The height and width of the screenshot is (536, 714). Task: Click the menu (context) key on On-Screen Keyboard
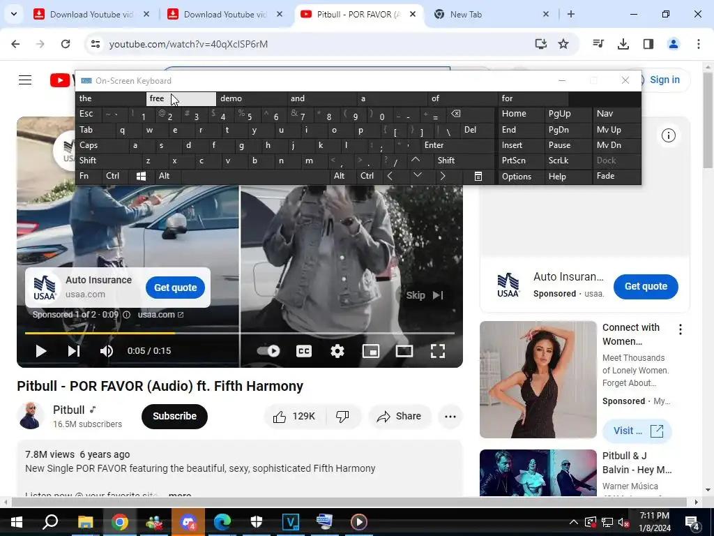(x=478, y=176)
